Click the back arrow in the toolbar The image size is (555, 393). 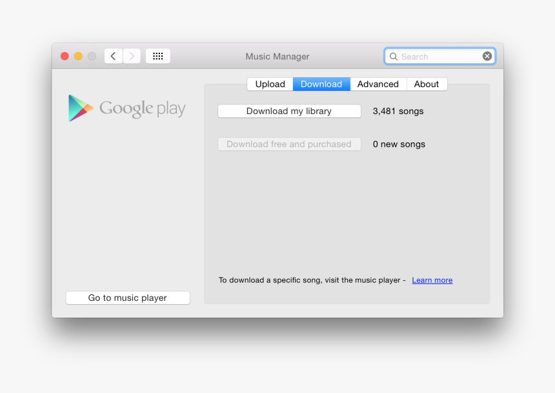point(113,56)
